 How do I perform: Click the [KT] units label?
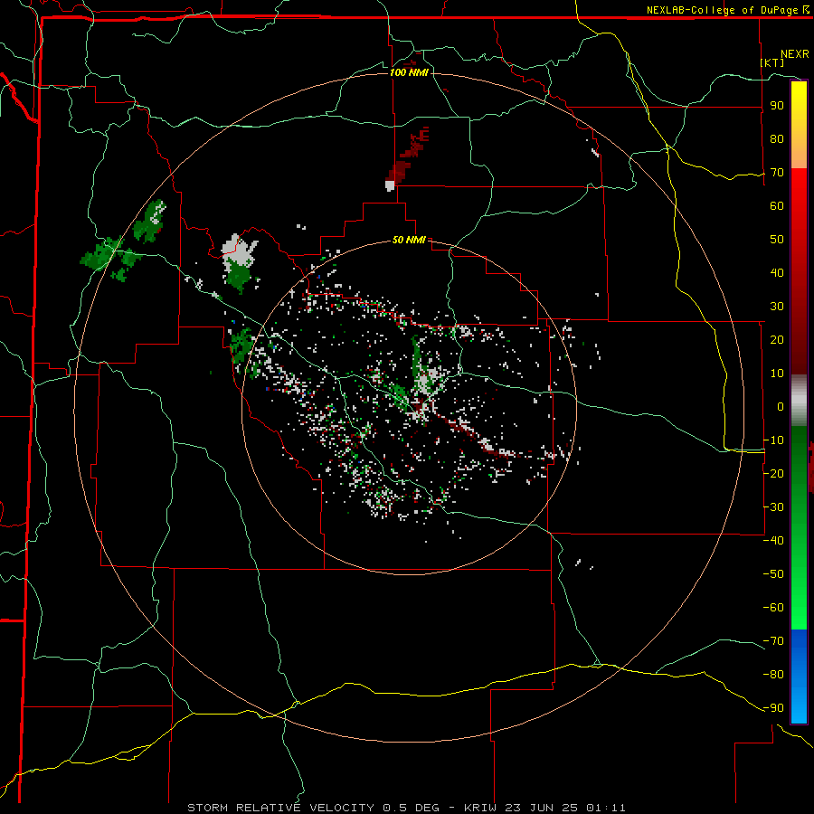click(772, 62)
